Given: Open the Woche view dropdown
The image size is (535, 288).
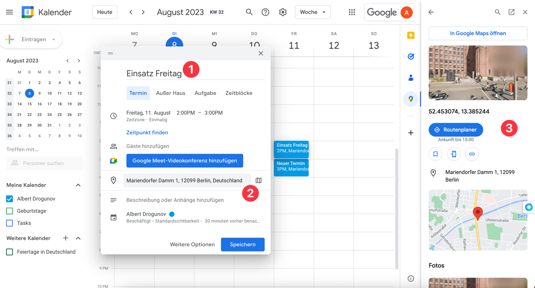Looking at the screenshot, I should 313,12.
